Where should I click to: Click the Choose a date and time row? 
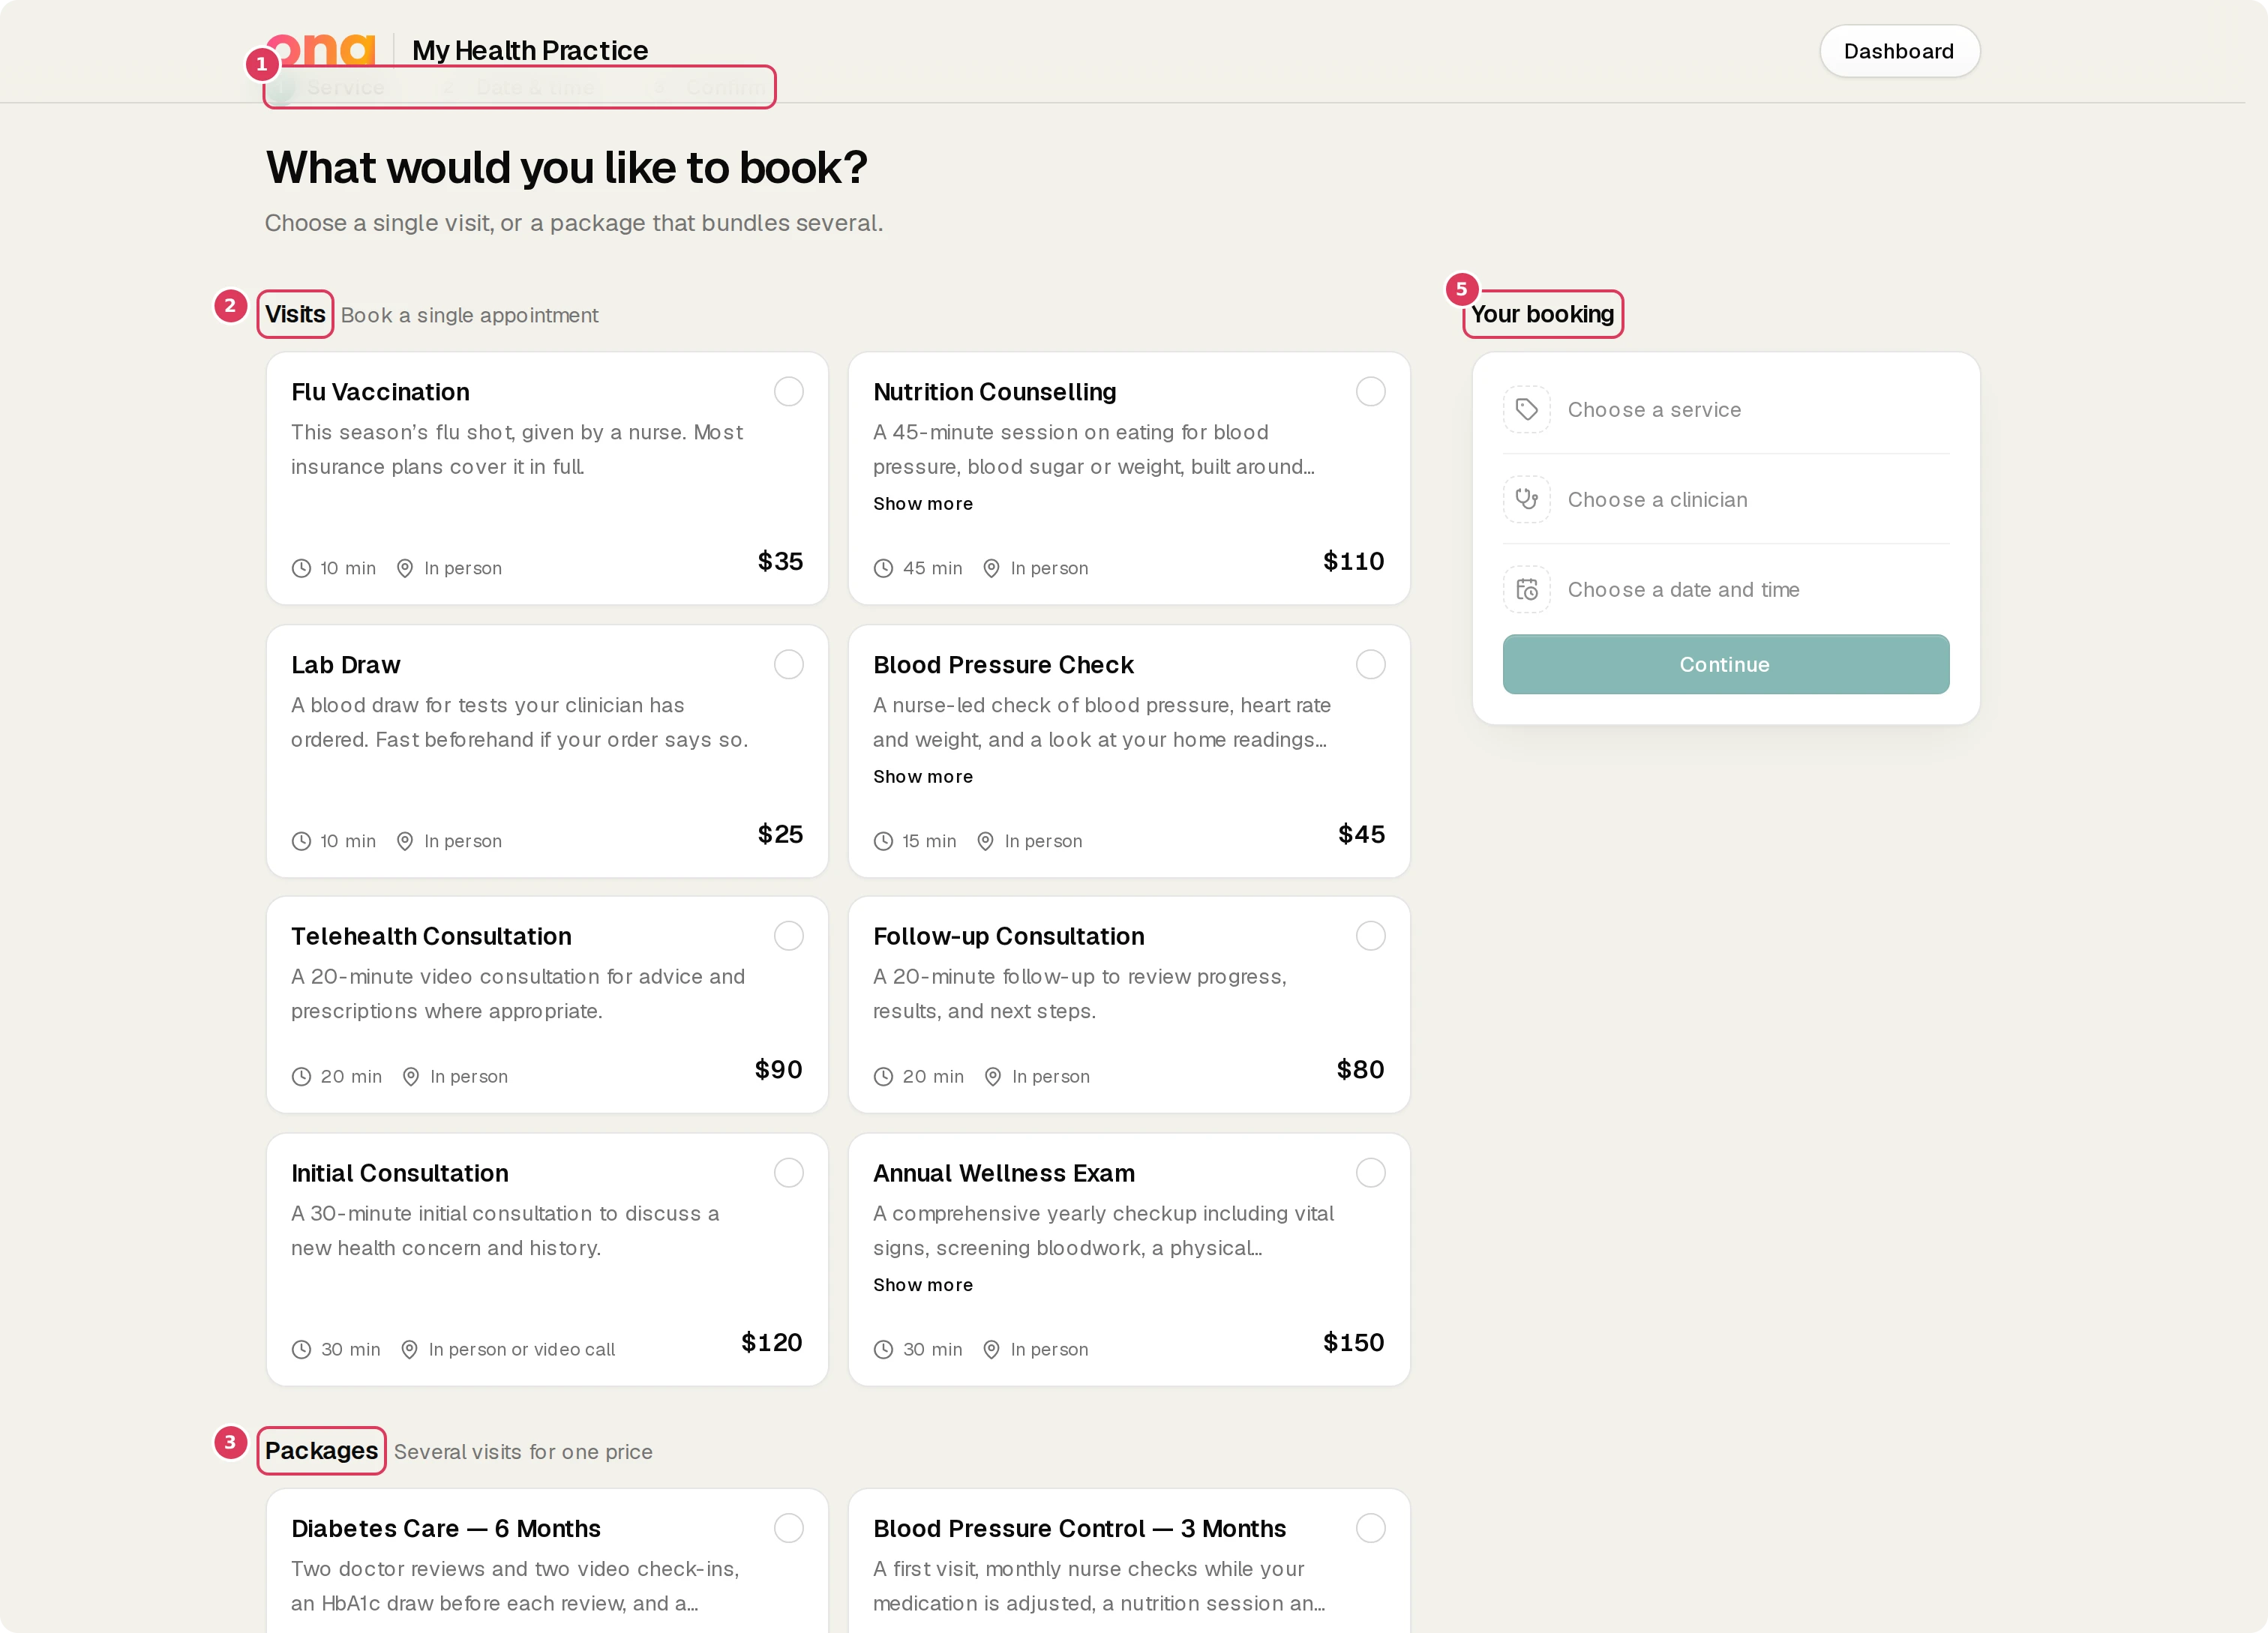1725,589
